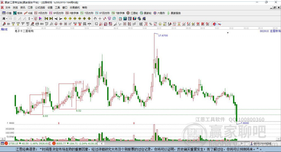Open the 工具 menu
The height and width of the screenshot is (152, 281).
(57, 7)
